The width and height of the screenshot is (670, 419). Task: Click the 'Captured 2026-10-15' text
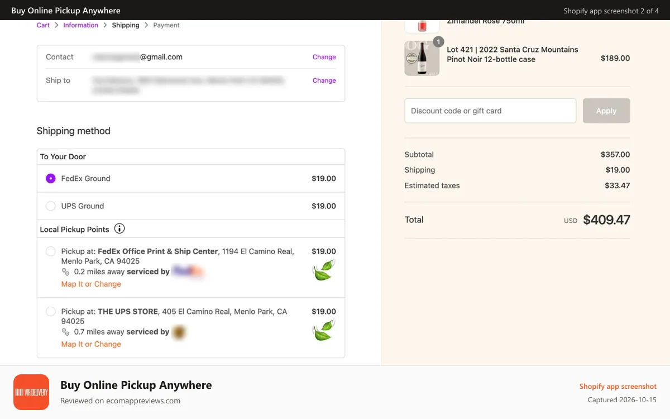tap(622, 400)
